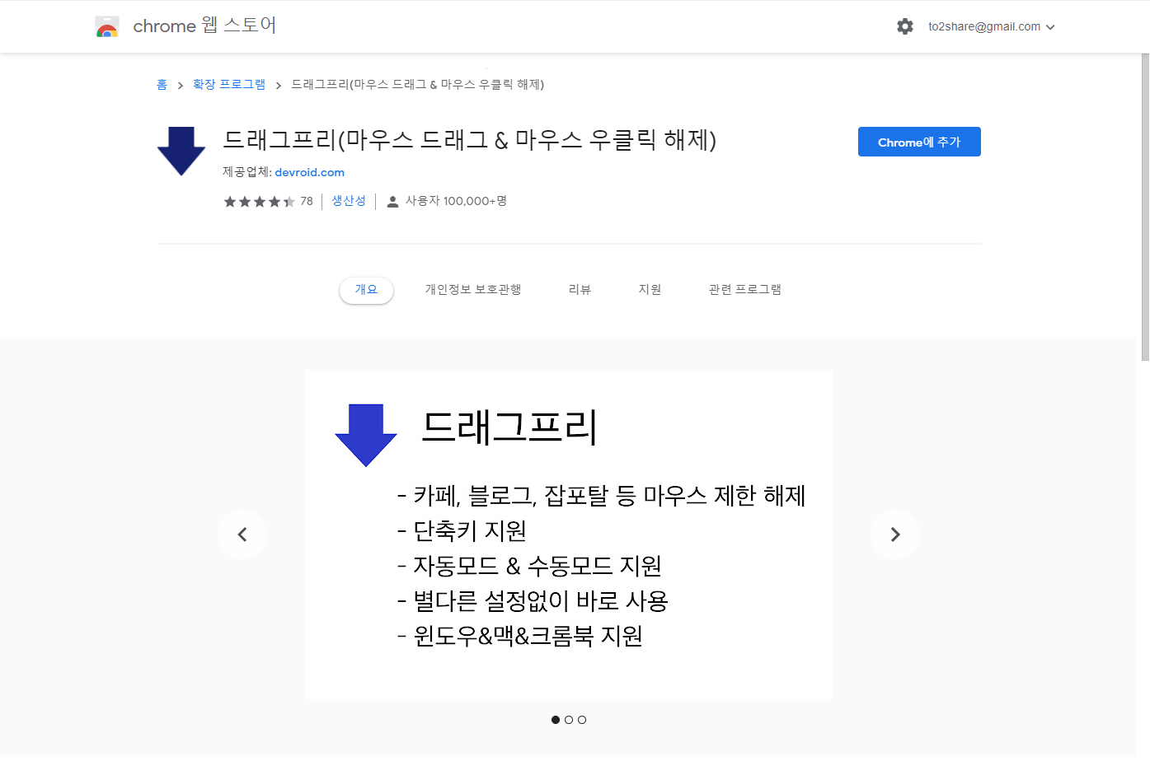Click the DragFree blue arrow extension icon
The width and height of the screenshot is (1150, 775).
click(x=181, y=151)
